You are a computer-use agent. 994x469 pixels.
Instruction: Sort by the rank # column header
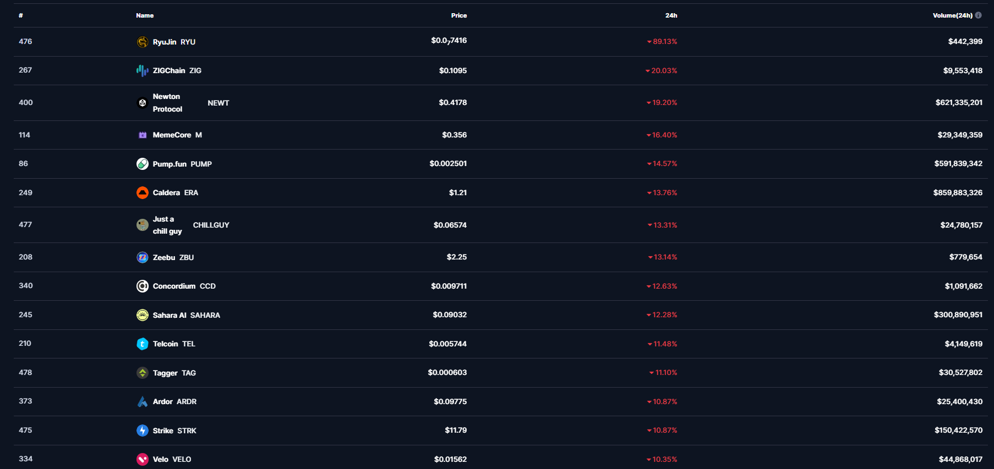tap(21, 15)
